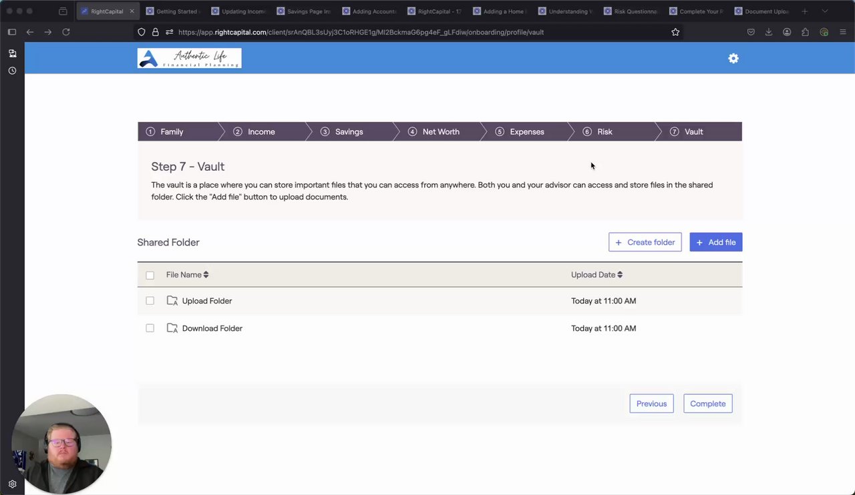Open the extensions puzzle icon
This screenshot has width=855, height=495.
[805, 32]
